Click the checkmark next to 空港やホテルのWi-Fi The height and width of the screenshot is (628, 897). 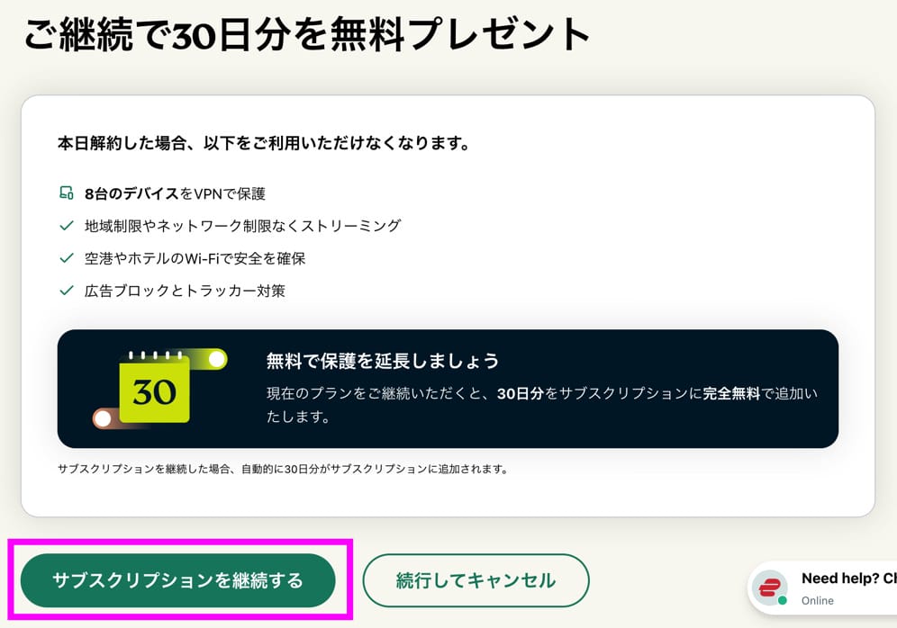(x=66, y=258)
